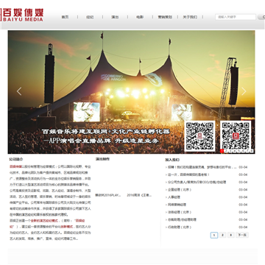Viewport: 265px width, 265px height.
Task: Go to page 2 of job listings
Action: coord(222,235)
